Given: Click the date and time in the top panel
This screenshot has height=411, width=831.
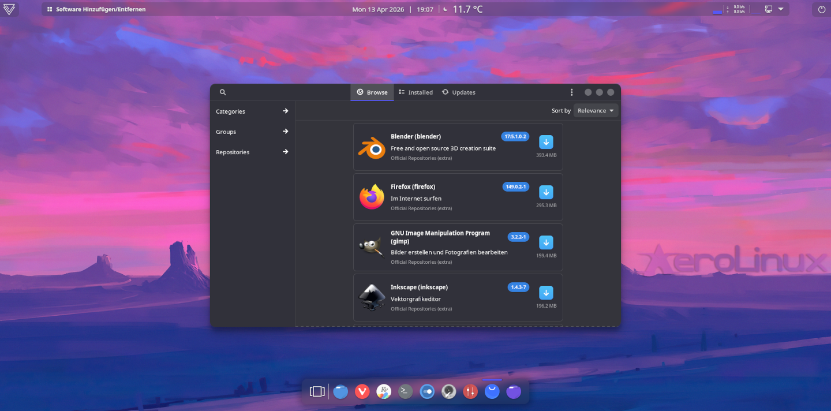Looking at the screenshot, I should coord(392,9).
